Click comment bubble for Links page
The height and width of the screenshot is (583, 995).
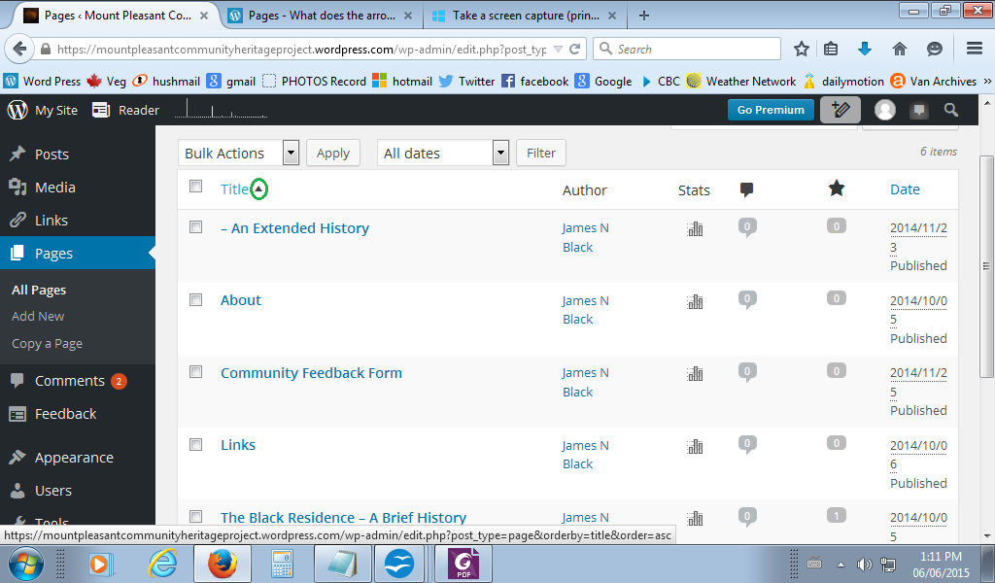747,444
